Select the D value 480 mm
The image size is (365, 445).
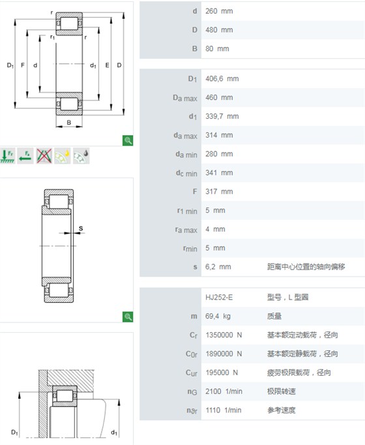click(x=219, y=30)
